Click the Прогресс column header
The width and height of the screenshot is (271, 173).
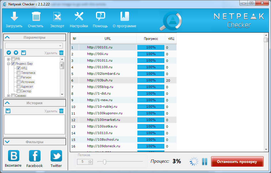coord(151,38)
